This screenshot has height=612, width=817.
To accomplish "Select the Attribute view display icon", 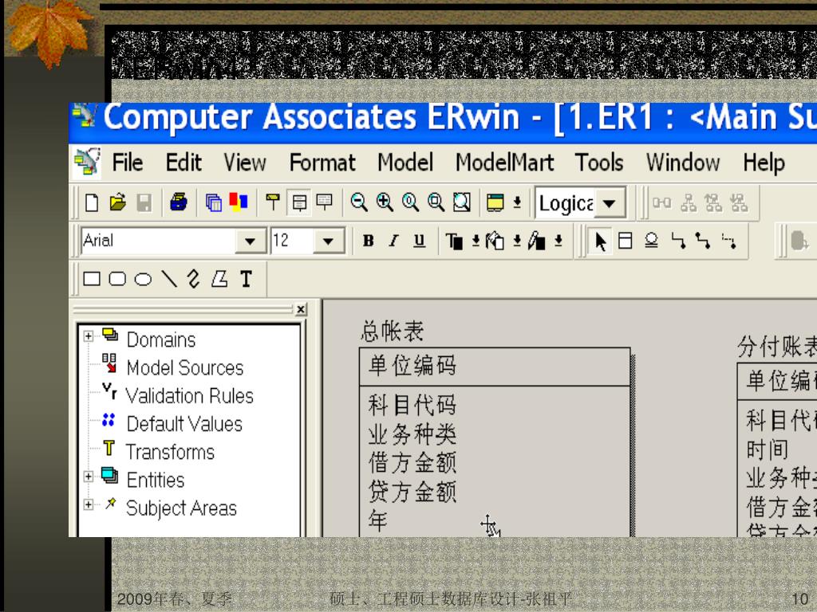I will point(299,202).
